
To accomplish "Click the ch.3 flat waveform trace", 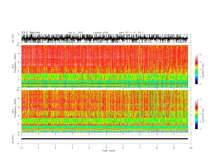I will (105, 139).
